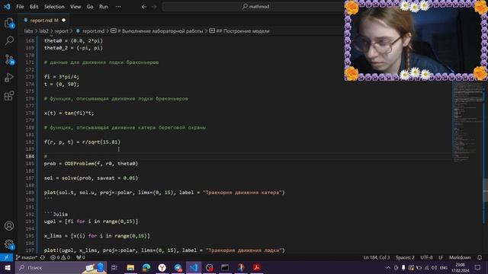This screenshot has width=488, height=274.
Task: Expand the lab2 breadcrumb
Action: pyautogui.click(x=44, y=31)
